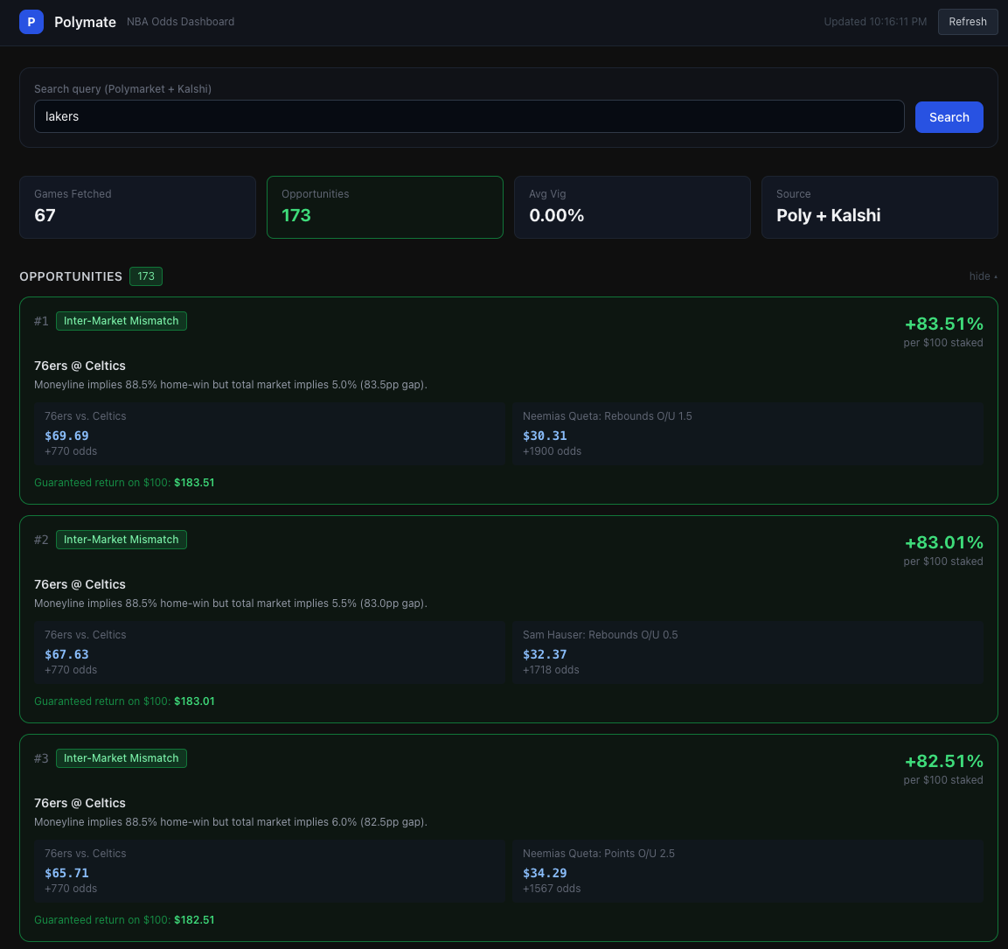Click the Games Fetched stat card
Viewport: 1008px width, 949px height.
137,207
